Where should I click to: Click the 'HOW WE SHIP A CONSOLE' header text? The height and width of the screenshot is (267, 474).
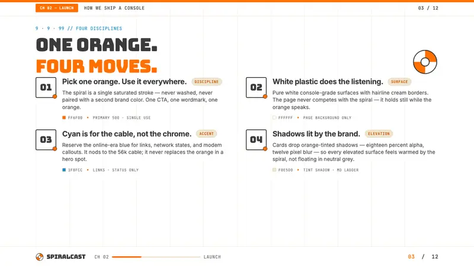tap(114, 8)
